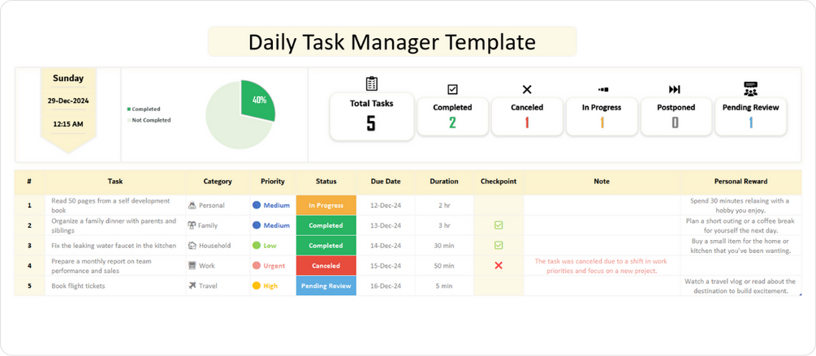This screenshot has width=816, height=356.
Task: Click the people icon above Pending Review
Action: pyautogui.click(x=750, y=89)
